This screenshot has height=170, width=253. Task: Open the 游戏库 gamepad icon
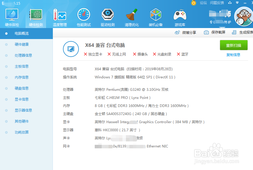click(x=180, y=14)
